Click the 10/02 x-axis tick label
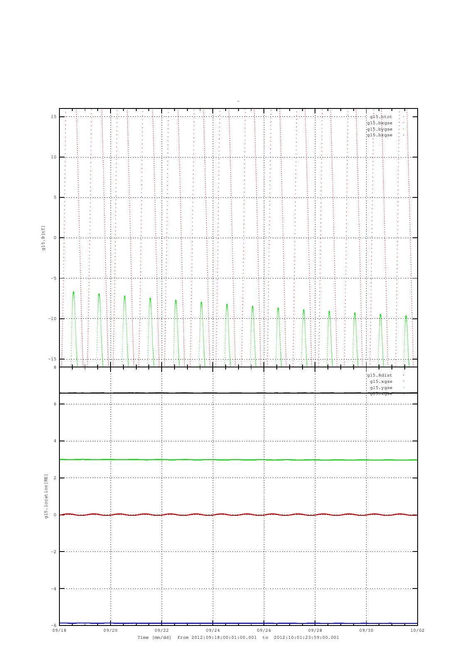The width and height of the screenshot is (470, 665). [x=417, y=630]
